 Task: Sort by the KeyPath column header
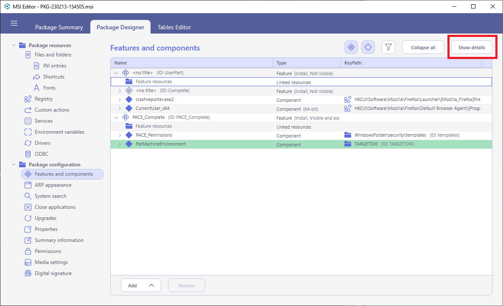(411, 63)
